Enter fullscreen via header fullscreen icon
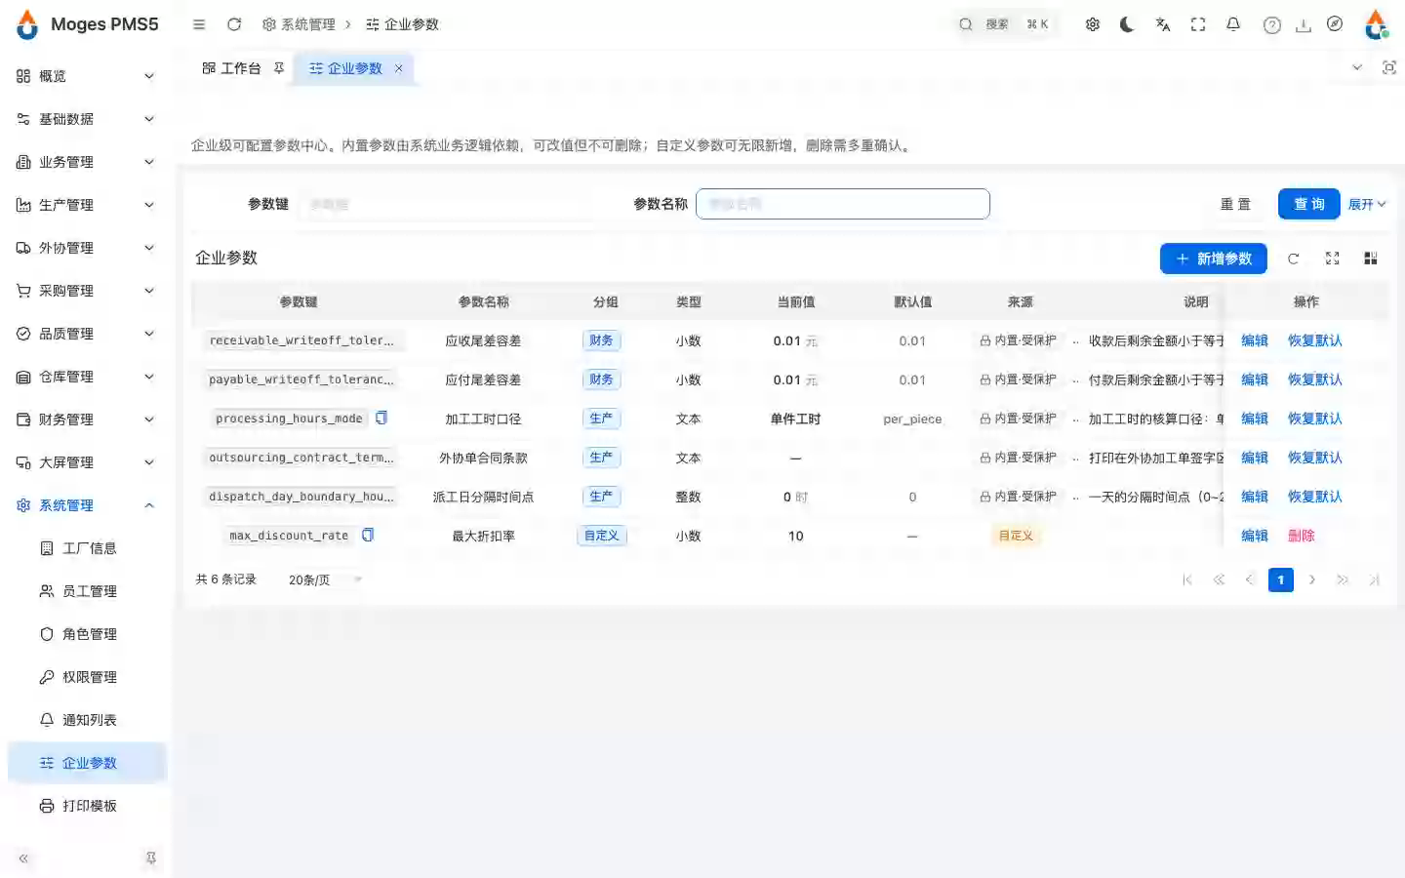Viewport: 1405px width, 878px height. point(1198,24)
